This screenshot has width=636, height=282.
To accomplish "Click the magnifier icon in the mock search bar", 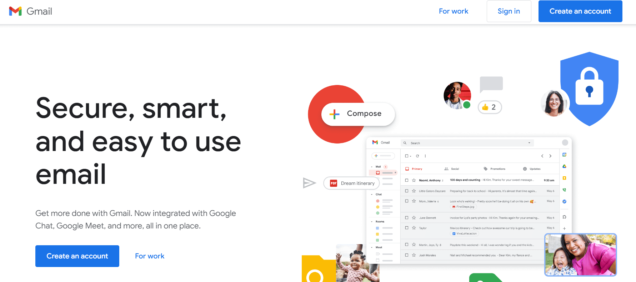I will coord(405,143).
